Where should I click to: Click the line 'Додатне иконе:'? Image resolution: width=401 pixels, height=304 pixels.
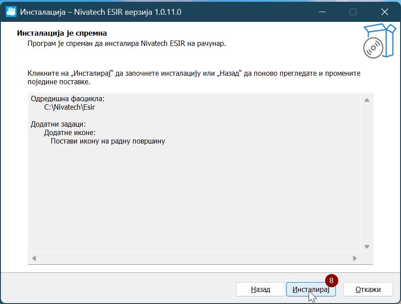pyautogui.click(x=70, y=132)
